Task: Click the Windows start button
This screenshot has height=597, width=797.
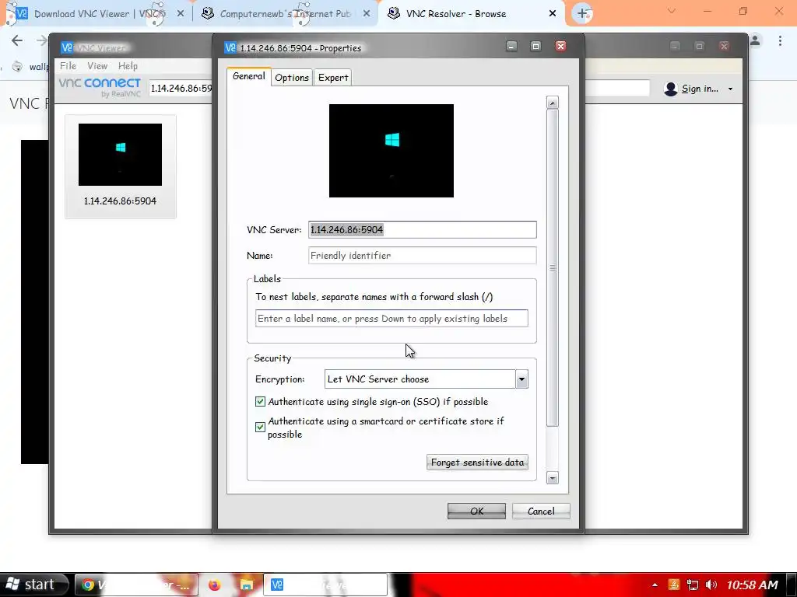Action: (34, 585)
